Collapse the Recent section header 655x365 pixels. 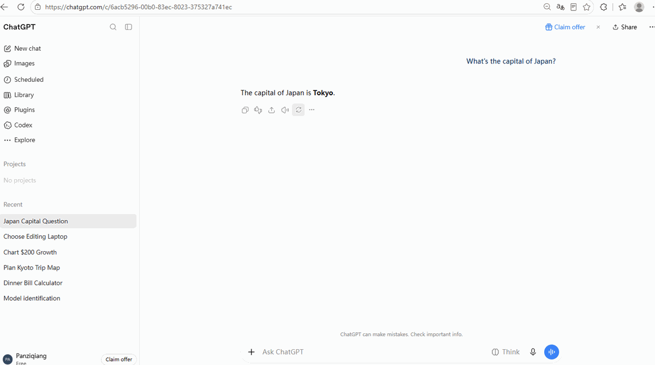13,205
